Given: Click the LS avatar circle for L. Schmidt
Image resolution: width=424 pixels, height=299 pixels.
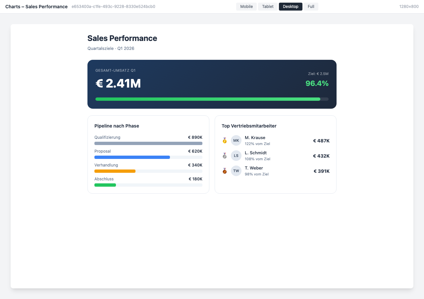Looking at the screenshot, I should click(236, 155).
